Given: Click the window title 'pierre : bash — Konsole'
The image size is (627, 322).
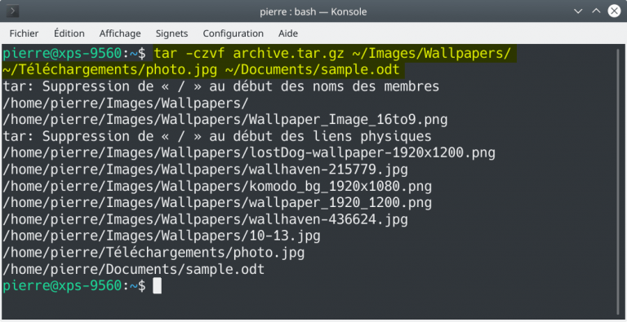Looking at the screenshot, I should click(313, 11).
